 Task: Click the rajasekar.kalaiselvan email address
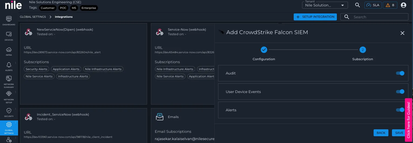point(185,139)
